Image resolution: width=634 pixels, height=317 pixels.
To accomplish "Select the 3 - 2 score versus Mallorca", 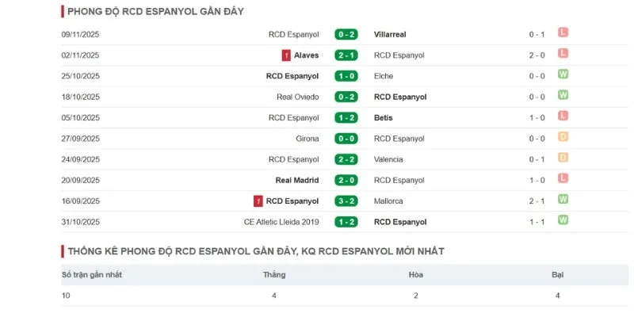I will point(346,201).
